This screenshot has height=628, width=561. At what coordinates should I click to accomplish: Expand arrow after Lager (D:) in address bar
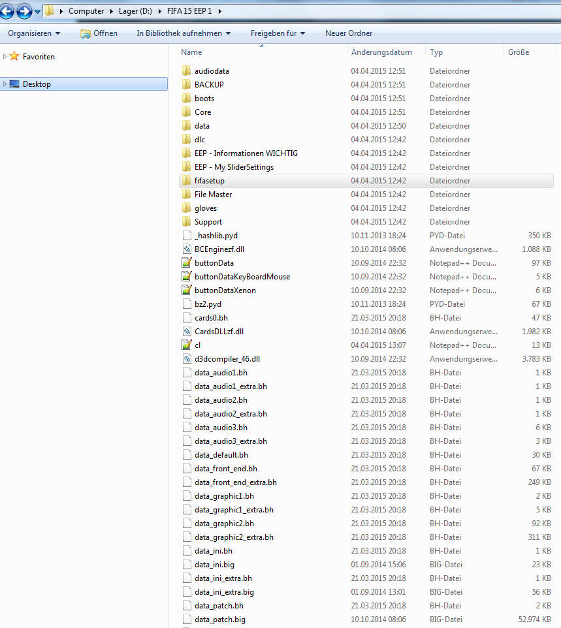(x=160, y=11)
